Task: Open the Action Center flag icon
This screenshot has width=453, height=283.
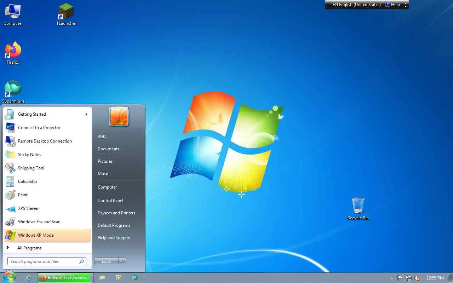Action: [x=400, y=278]
